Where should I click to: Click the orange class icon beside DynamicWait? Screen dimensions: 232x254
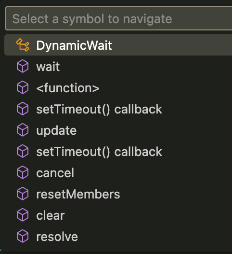pos(23,45)
